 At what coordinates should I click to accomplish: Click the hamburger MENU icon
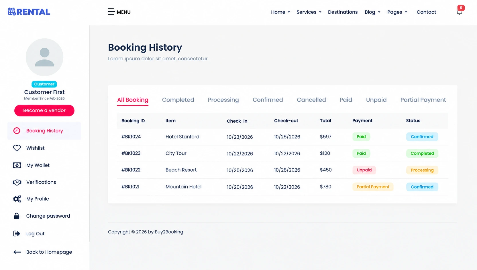111,12
